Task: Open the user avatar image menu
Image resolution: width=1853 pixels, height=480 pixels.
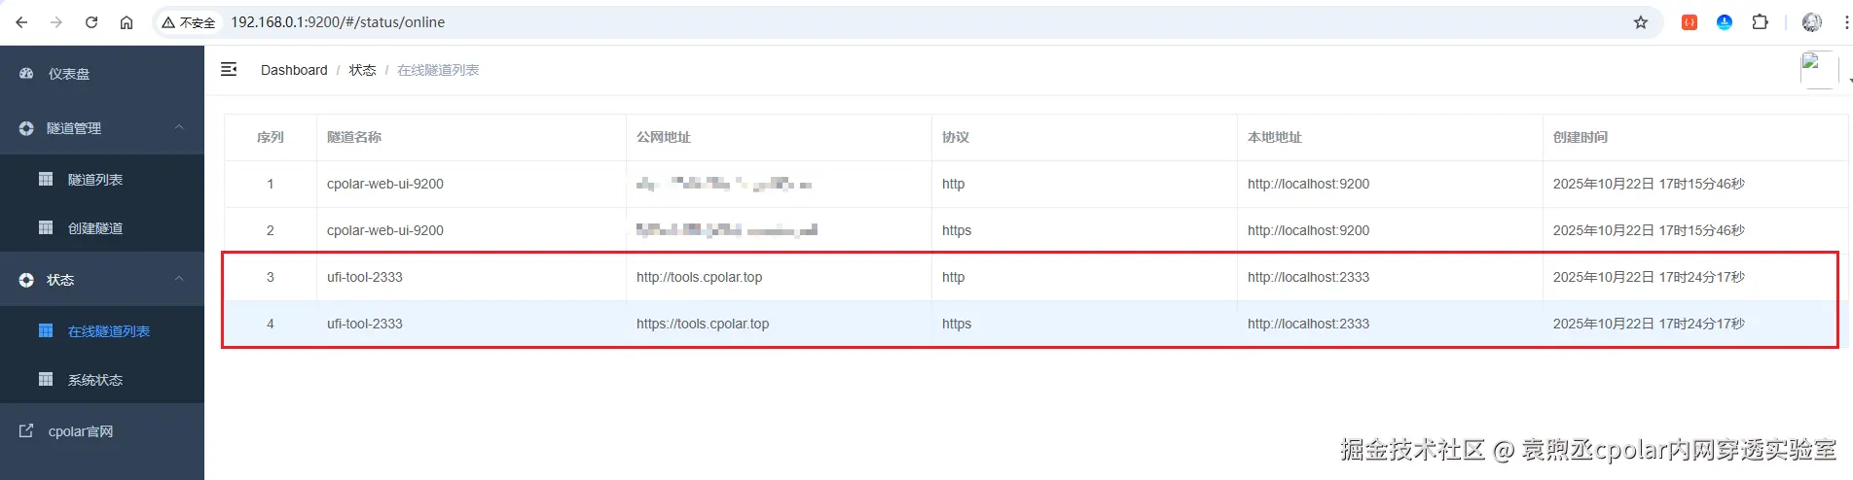Action: (x=1819, y=71)
